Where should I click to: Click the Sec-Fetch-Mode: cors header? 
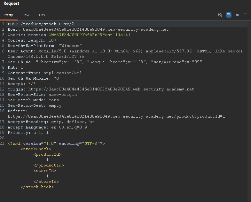tap(33, 100)
